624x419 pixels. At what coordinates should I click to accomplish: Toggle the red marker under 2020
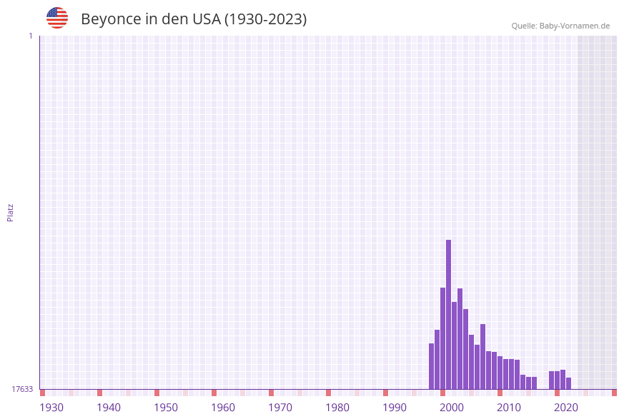click(557, 391)
